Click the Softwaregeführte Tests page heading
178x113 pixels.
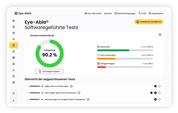pos(51,27)
